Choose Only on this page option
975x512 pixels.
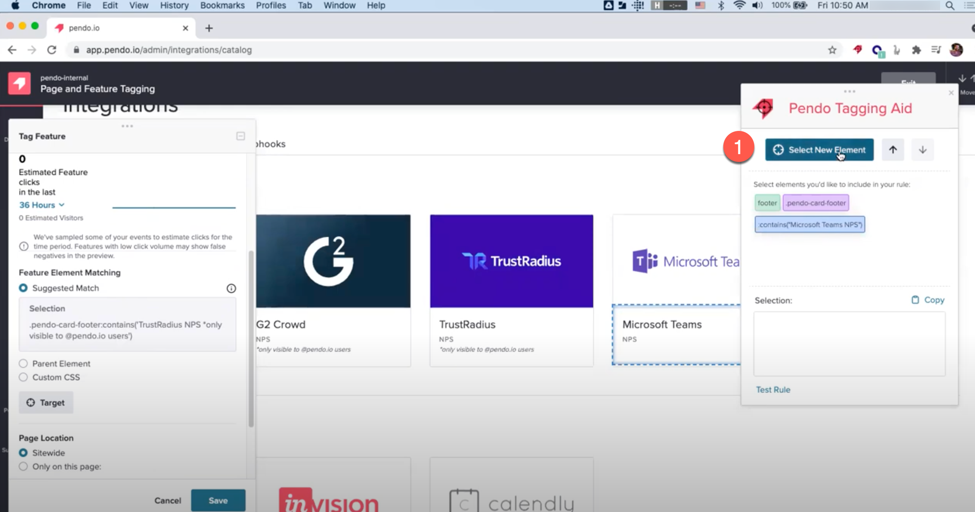pos(23,466)
